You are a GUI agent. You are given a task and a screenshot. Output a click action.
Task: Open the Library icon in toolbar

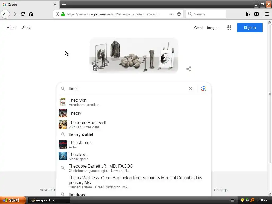(248, 14)
